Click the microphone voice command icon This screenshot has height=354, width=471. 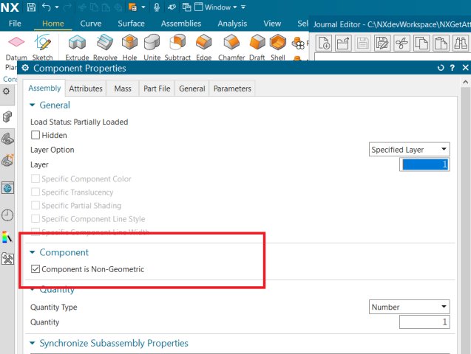(157, 7)
